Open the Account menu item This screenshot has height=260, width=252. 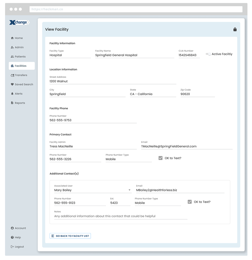click(x=20, y=228)
